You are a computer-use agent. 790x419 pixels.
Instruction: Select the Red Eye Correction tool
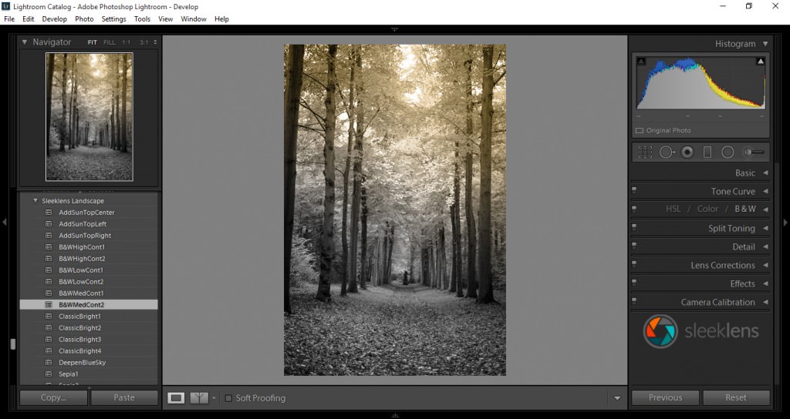point(687,152)
